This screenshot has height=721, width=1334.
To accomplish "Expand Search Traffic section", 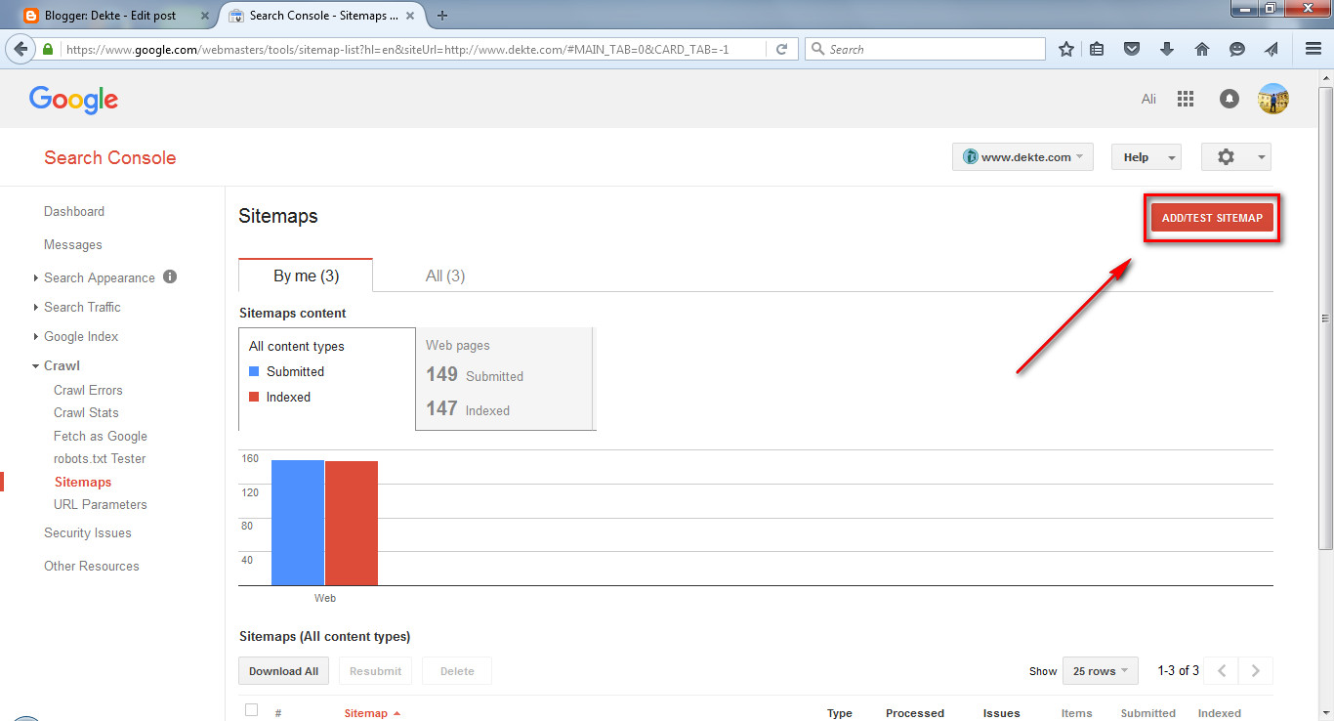I will pos(36,308).
